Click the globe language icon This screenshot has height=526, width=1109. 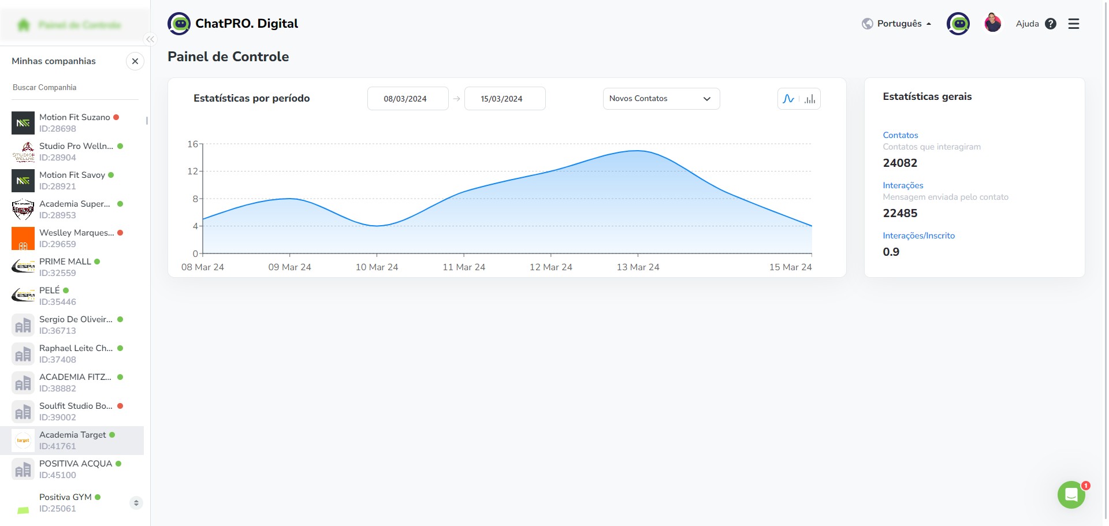coord(867,24)
